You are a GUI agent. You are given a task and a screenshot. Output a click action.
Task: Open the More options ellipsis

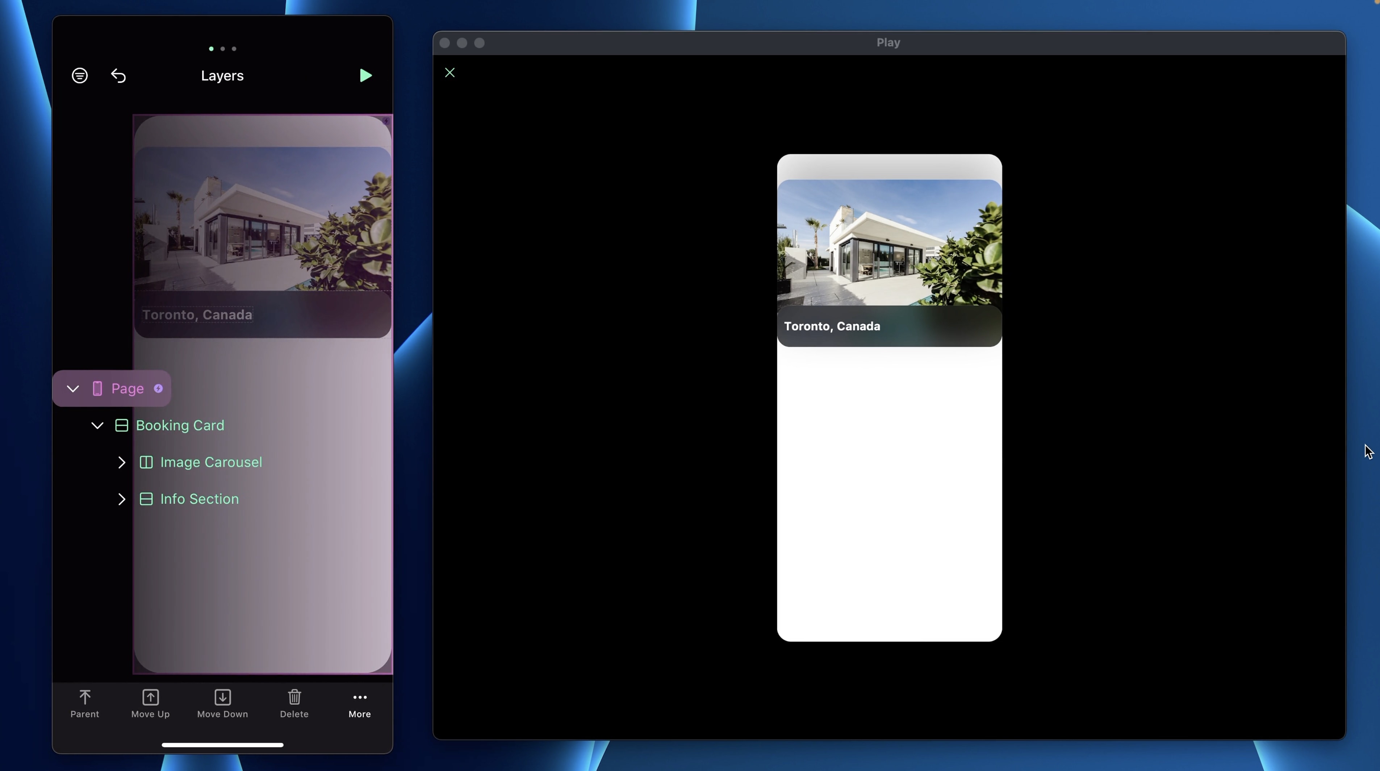point(359,703)
